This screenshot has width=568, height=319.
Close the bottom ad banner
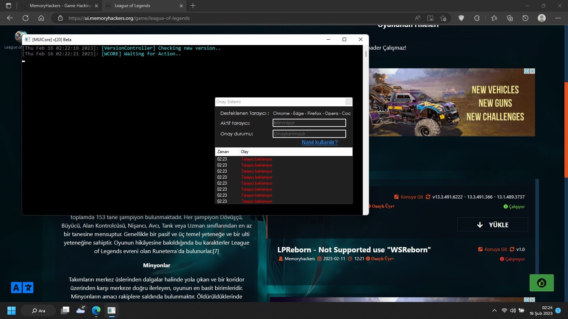coord(532,300)
